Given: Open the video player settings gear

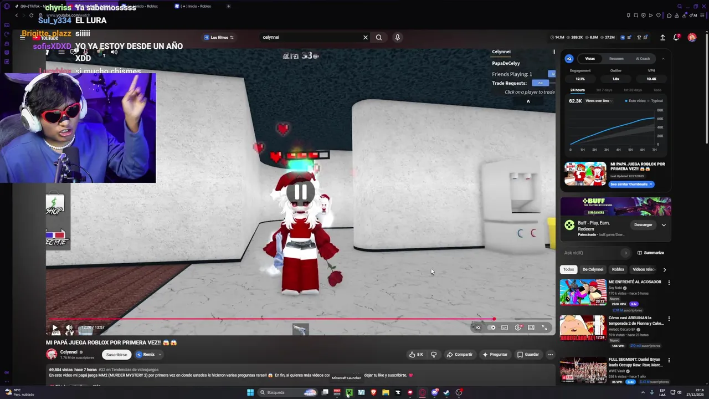Looking at the screenshot, I should click(518, 328).
